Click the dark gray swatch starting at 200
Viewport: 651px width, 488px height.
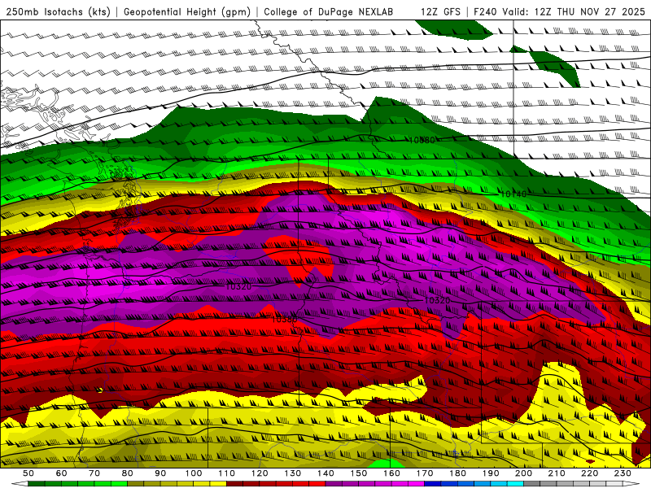click(532, 483)
